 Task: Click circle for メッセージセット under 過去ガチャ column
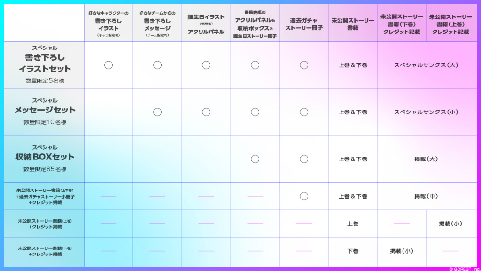(304, 112)
